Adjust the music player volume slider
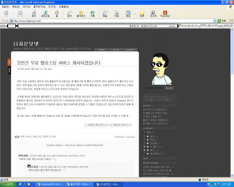Image resolution: width=234 pixels, height=187 pixels. (223, 26)
